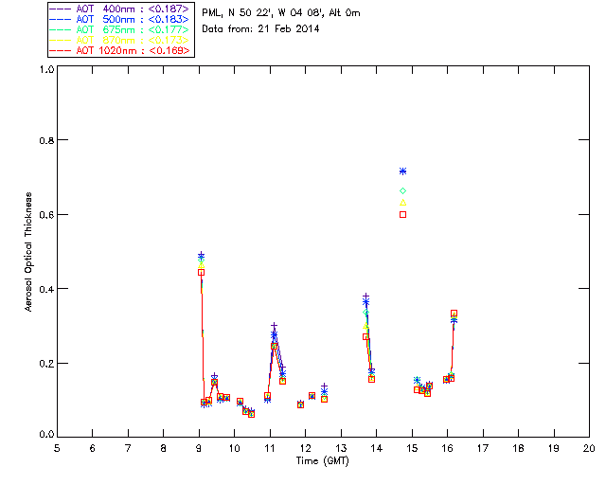Click the Aerosol Optical Thickness axis title
Image resolution: width=606 pixels, height=485 pixels.
(28, 252)
